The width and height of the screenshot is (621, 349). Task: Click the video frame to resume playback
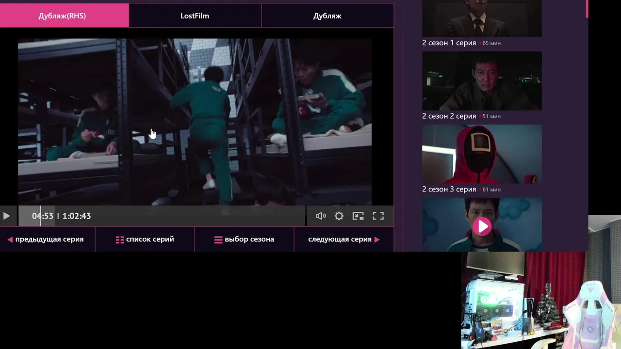[195, 121]
